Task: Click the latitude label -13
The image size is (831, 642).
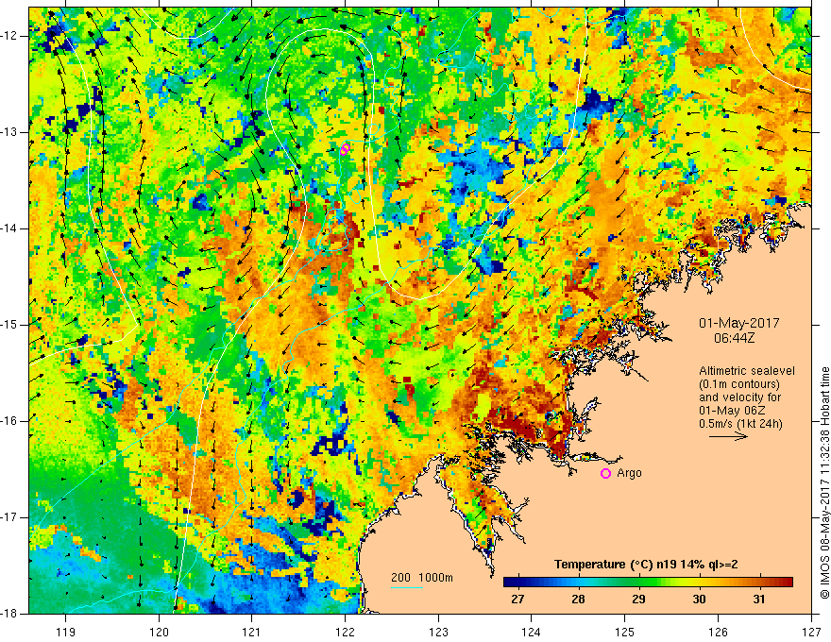Action: 9,132
